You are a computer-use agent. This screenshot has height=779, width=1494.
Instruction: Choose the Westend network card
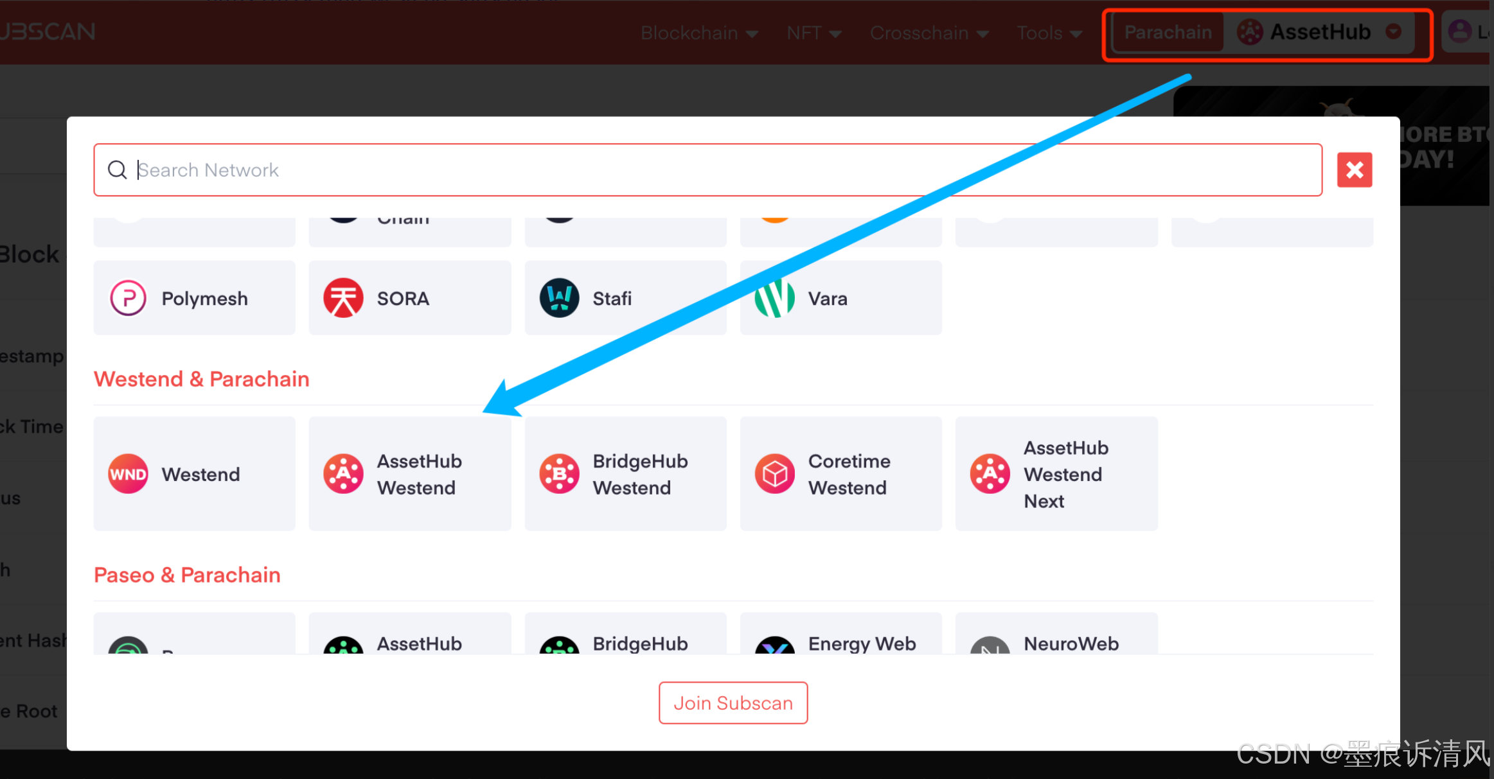point(194,473)
